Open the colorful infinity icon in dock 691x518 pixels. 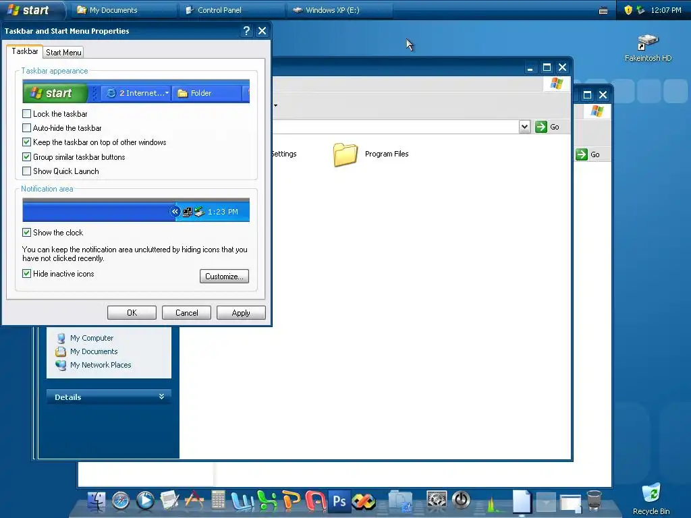coord(364,501)
